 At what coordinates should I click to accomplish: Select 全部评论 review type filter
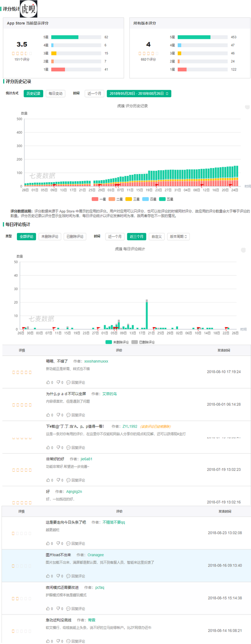coord(27,236)
